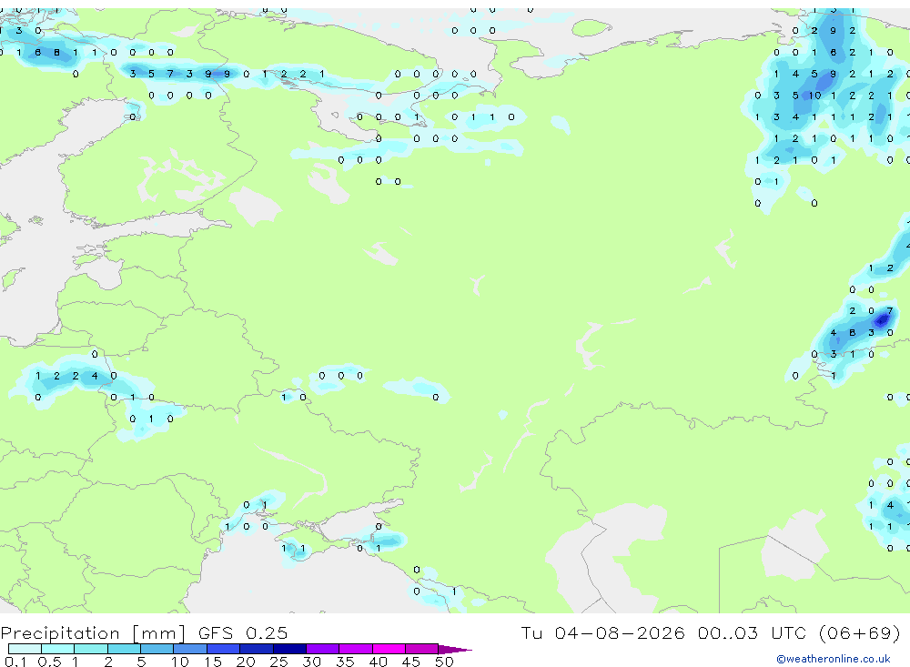
Task: Click the legend label '40'
Action: [x=378, y=662]
